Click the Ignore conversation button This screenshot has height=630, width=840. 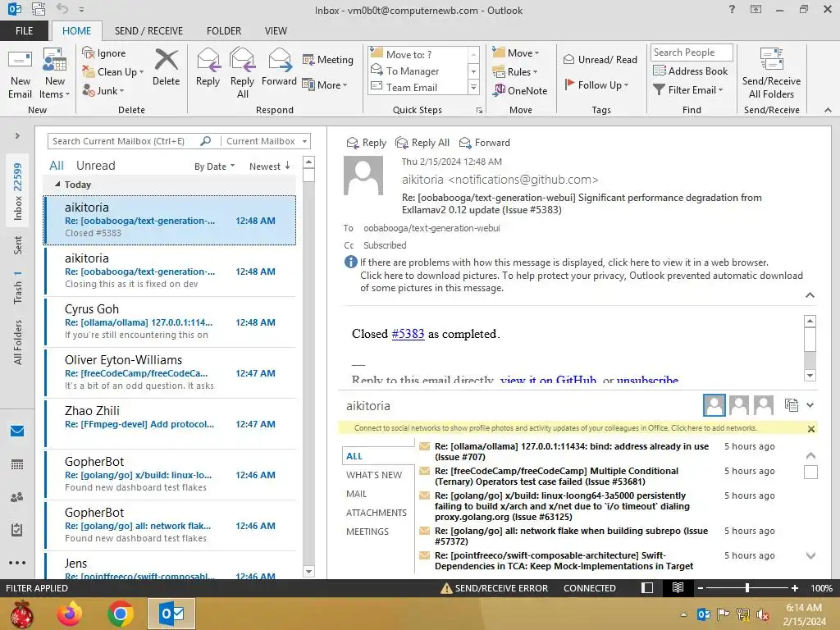click(x=104, y=53)
